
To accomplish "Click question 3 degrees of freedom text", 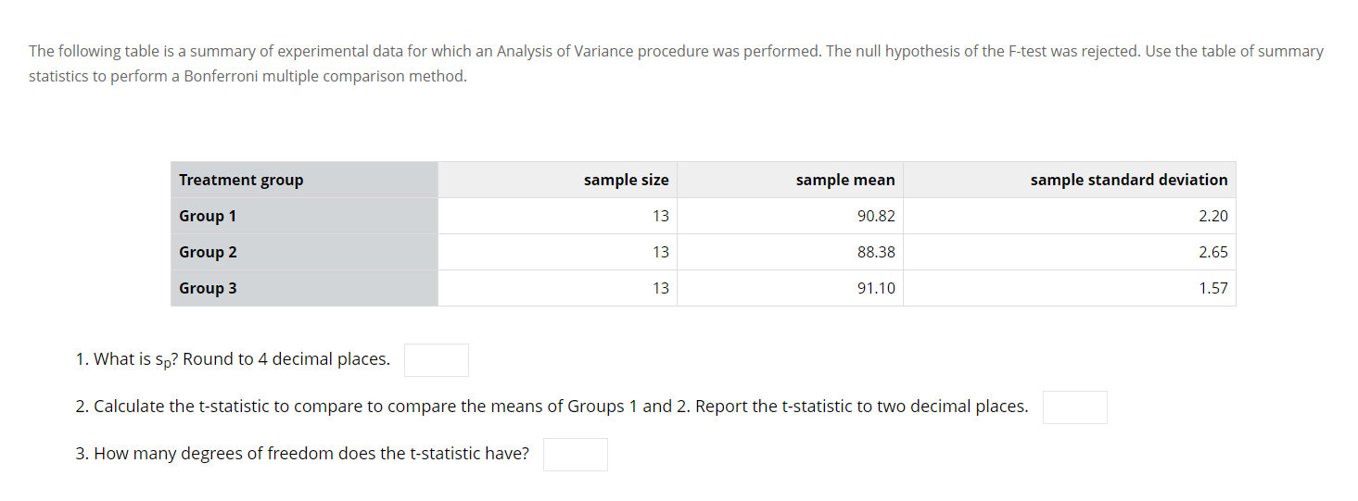I will pos(302,454).
